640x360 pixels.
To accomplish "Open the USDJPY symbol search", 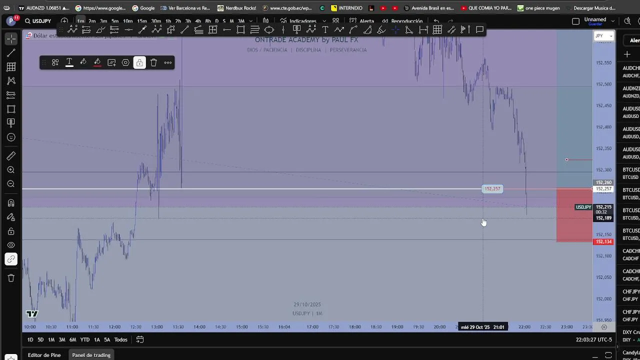I will click(x=38, y=21).
